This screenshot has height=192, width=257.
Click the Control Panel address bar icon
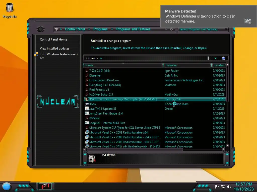[x=56, y=29]
